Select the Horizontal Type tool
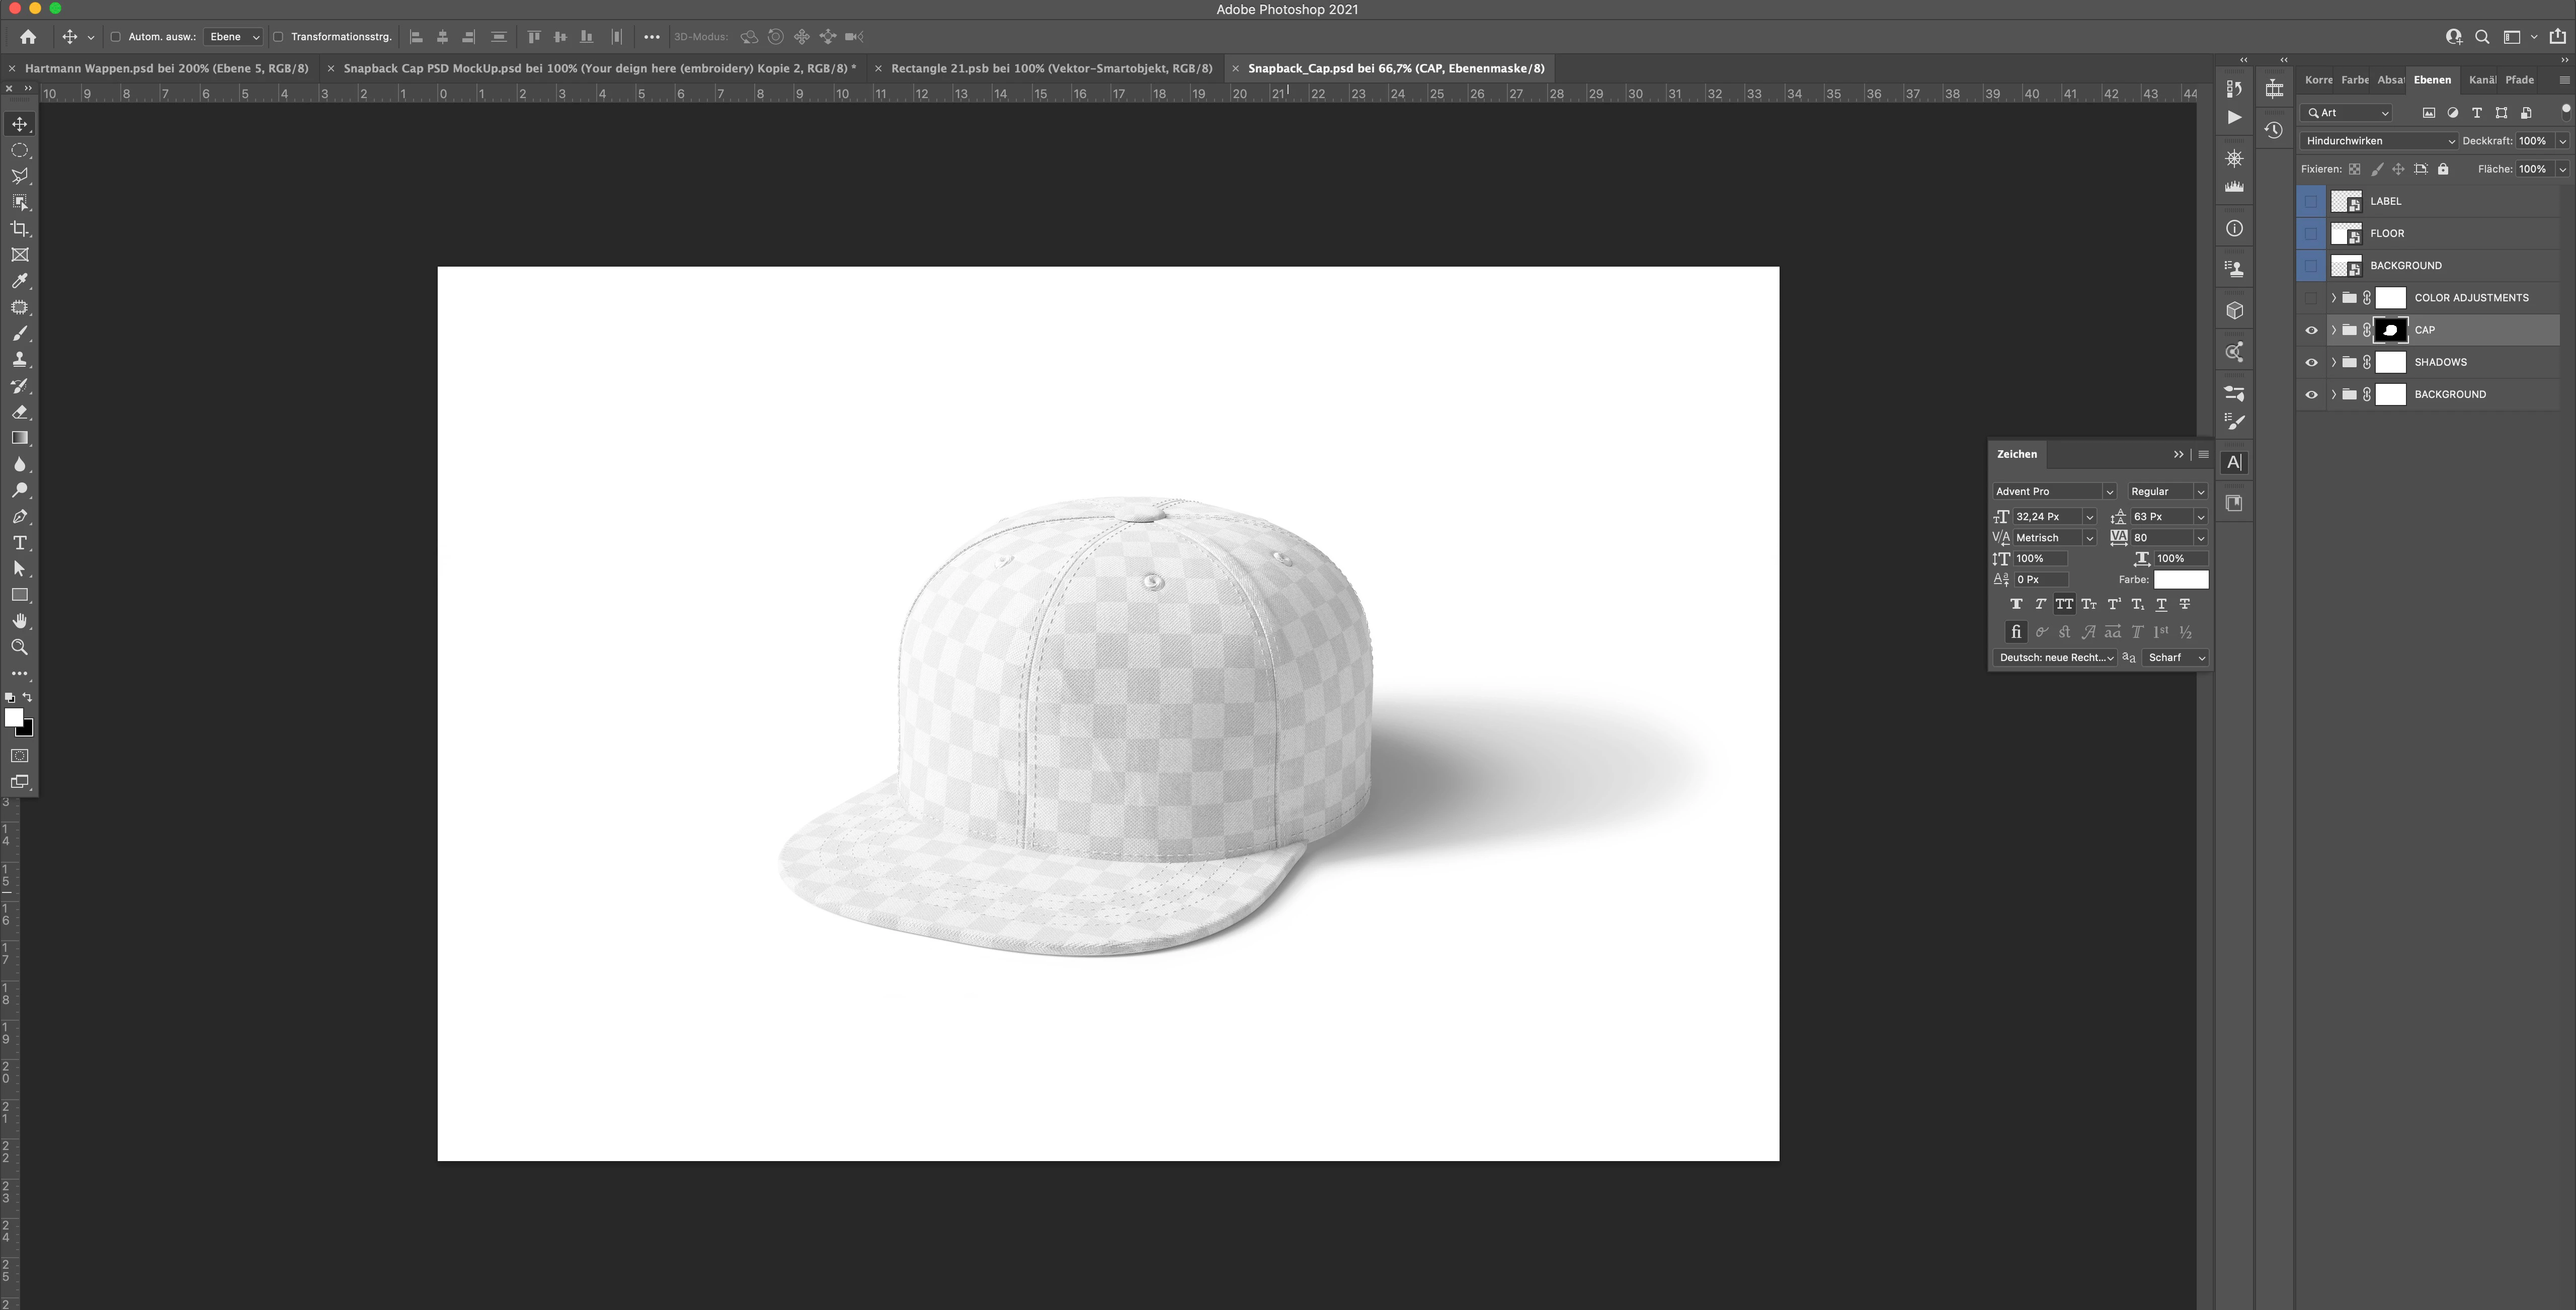This screenshot has height=1310, width=2576. click(19, 543)
